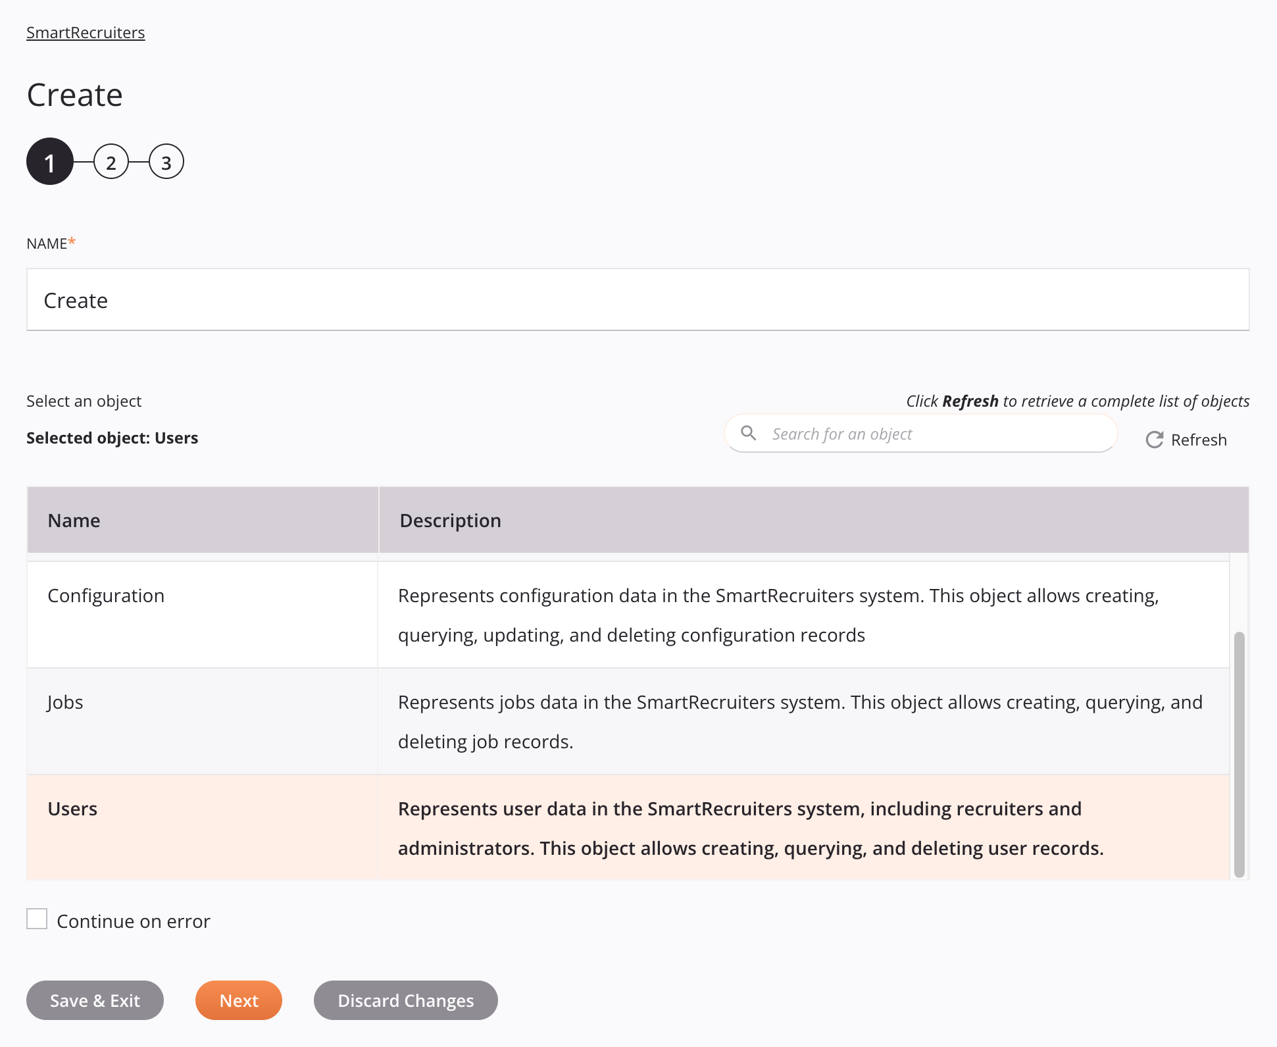Viewport: 1277px width, 1047px height.
Task: Click the Save & Exit button
Action: coord(95,999)
